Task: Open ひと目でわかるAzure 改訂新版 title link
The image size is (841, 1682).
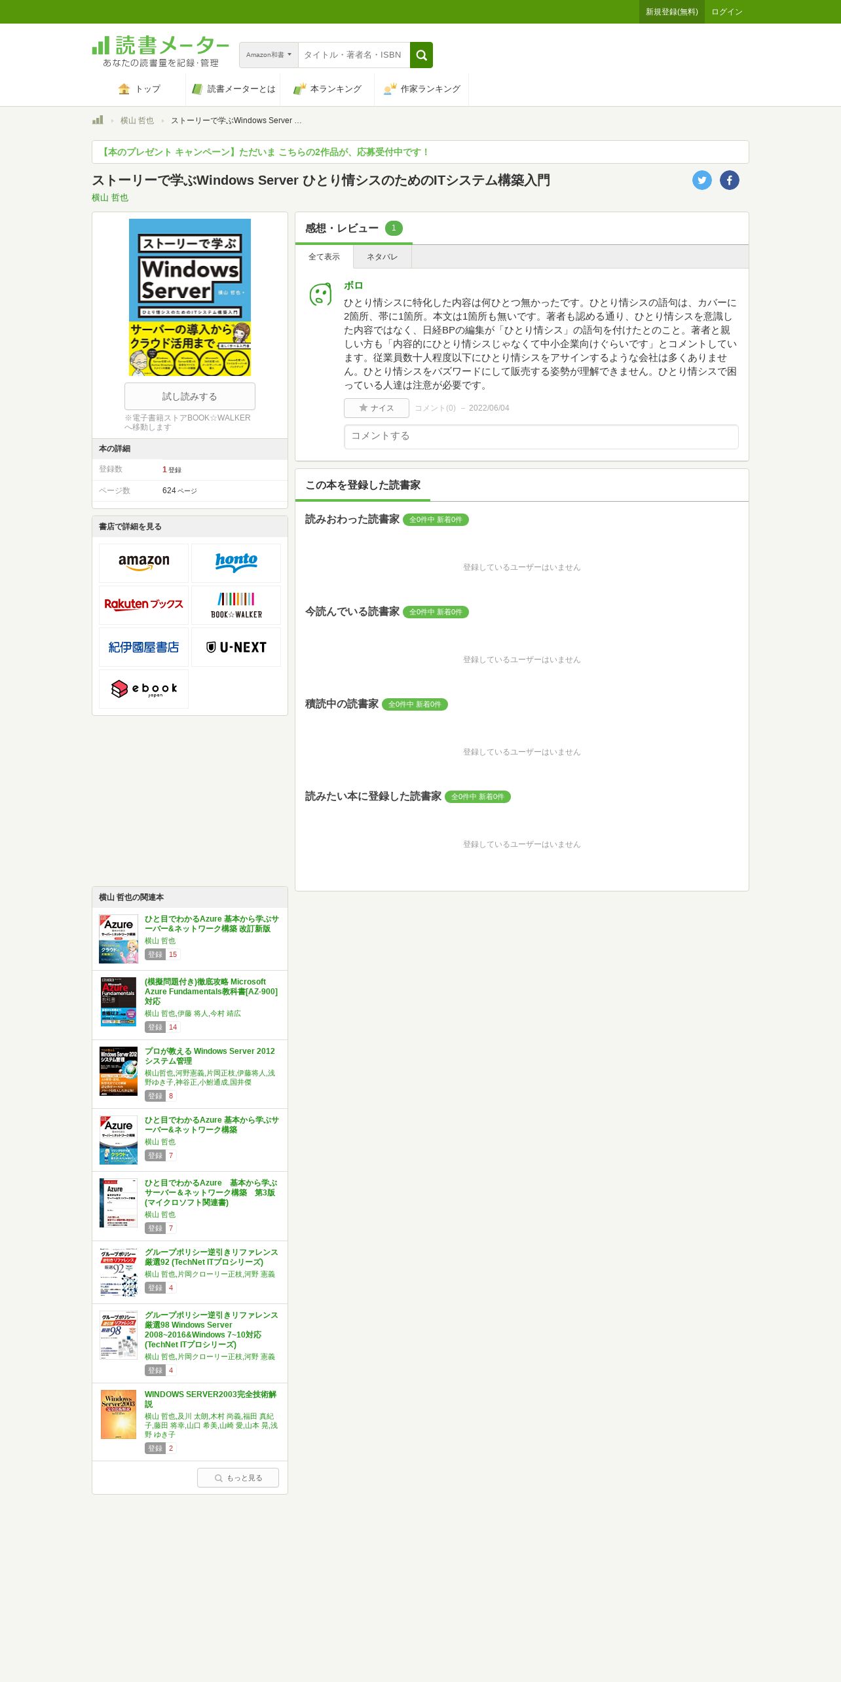Action: click(212, 924)
